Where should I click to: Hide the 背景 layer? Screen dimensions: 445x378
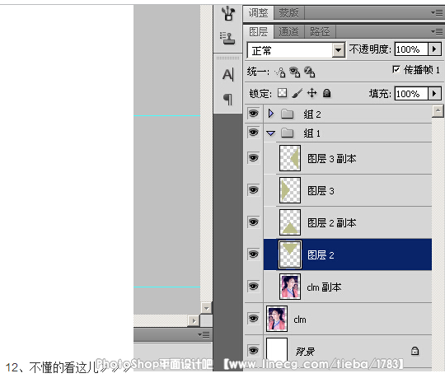click(x=254, y=350)
